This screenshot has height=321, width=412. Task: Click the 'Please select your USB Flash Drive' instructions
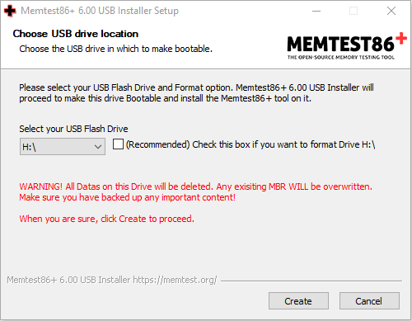pyautogui.click(x=196, y=93)
